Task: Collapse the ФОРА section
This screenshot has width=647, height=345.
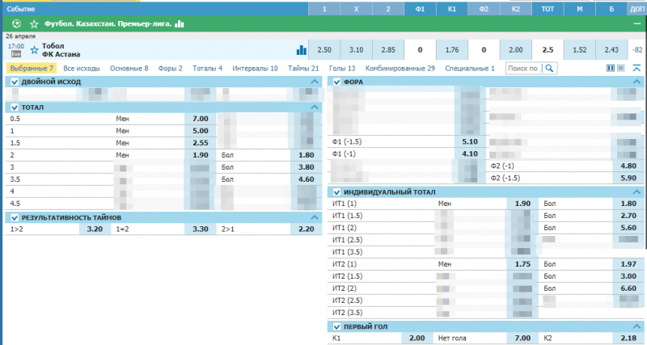Action: [637, 82]
